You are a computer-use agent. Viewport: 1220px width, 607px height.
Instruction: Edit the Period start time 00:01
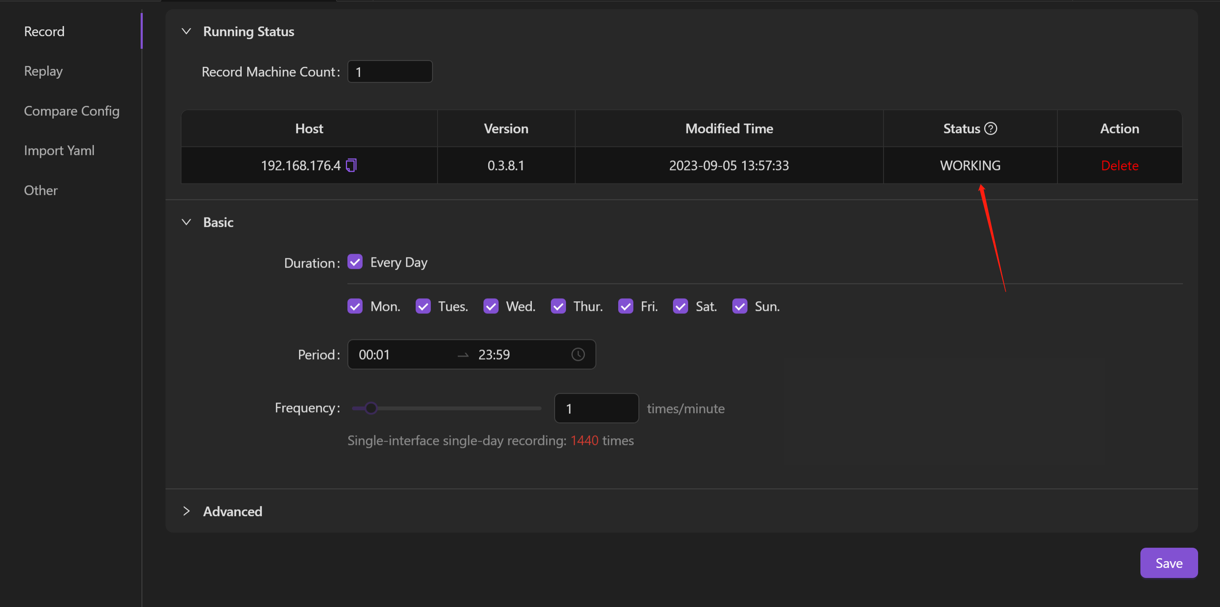point(374,354)
